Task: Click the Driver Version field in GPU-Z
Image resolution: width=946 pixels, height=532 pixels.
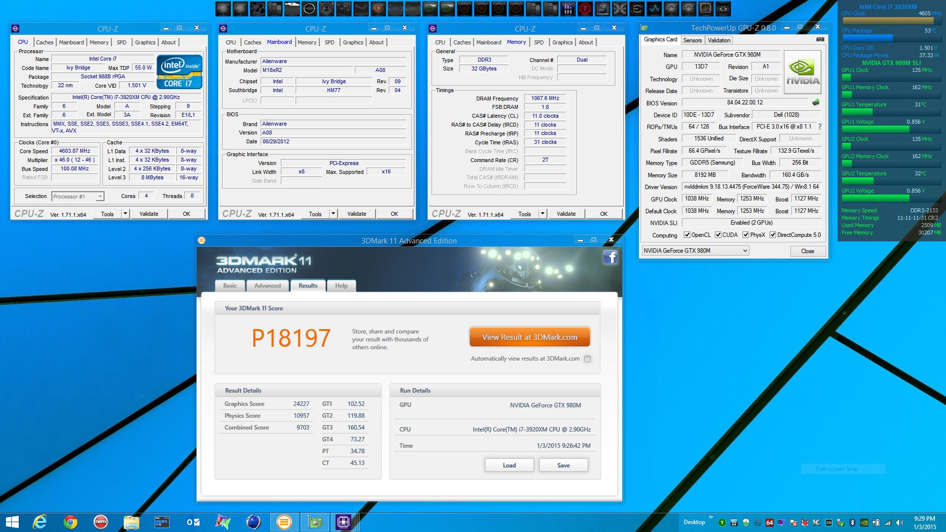Action: point(751,187)
